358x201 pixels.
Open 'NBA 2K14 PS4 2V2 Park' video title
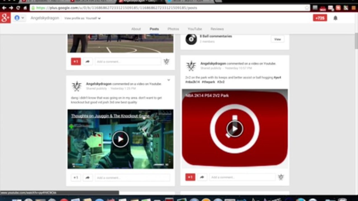(x=207, y=95)
